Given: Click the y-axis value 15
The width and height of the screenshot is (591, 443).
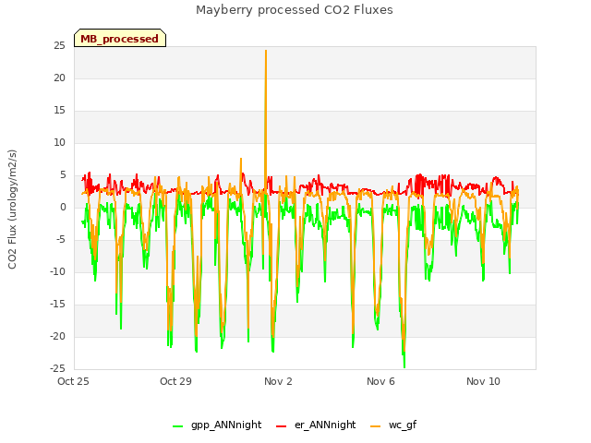Looking at the screenshot, I should click(59, 111).
